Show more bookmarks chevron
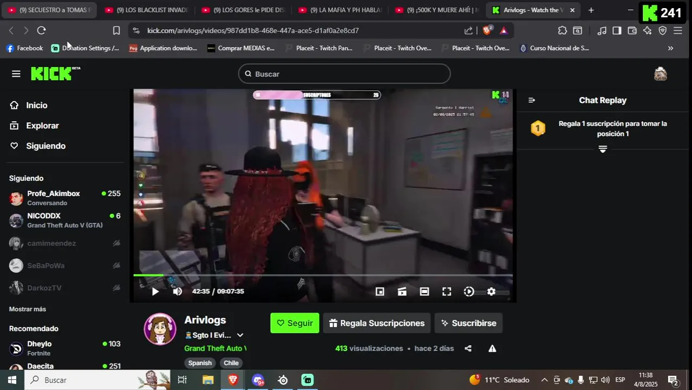Viewport: 692px width, 390px height. (670, 48)
